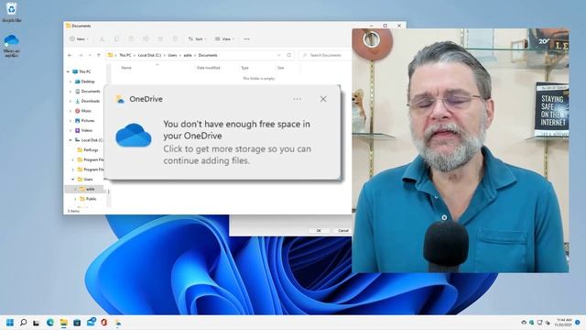The height and width of the screenshot is (330, 586).
Task: Open the blue cloud desktop shortcut
Action: (12, 46)
